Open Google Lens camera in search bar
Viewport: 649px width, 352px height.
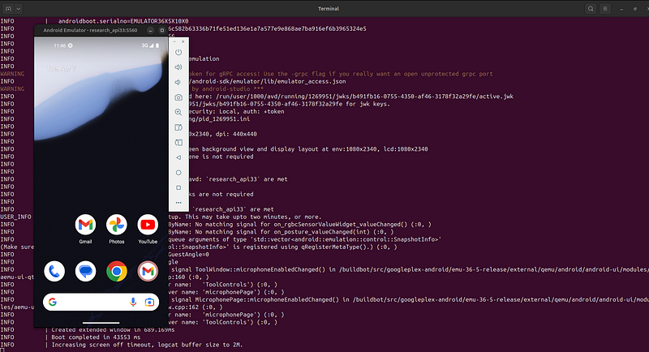tap(149, 303)
